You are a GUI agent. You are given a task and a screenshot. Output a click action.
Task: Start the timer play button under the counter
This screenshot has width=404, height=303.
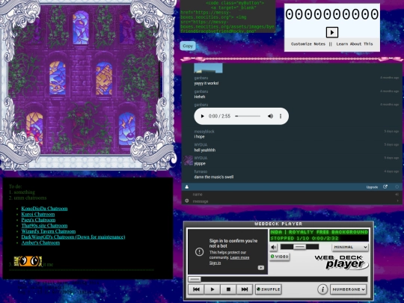(332, 32)
